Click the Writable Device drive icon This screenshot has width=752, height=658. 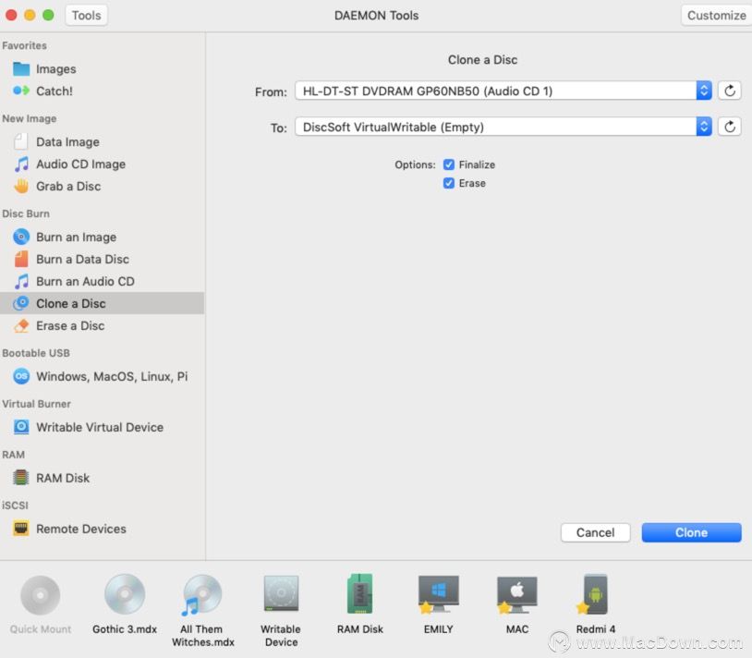tap(281, 593)
